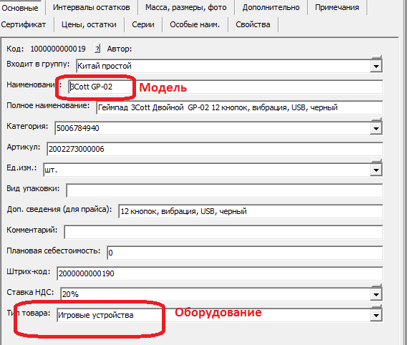This screenshot has width=411, height=345.
Task: Click the empty Вид упаковки field
Action: [225, 190]
